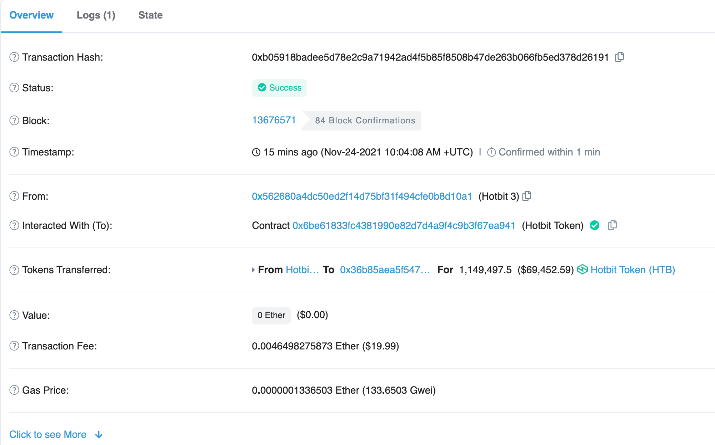
Task: Click the verified contract green checkmark
Action: click(x=595, y=225)
